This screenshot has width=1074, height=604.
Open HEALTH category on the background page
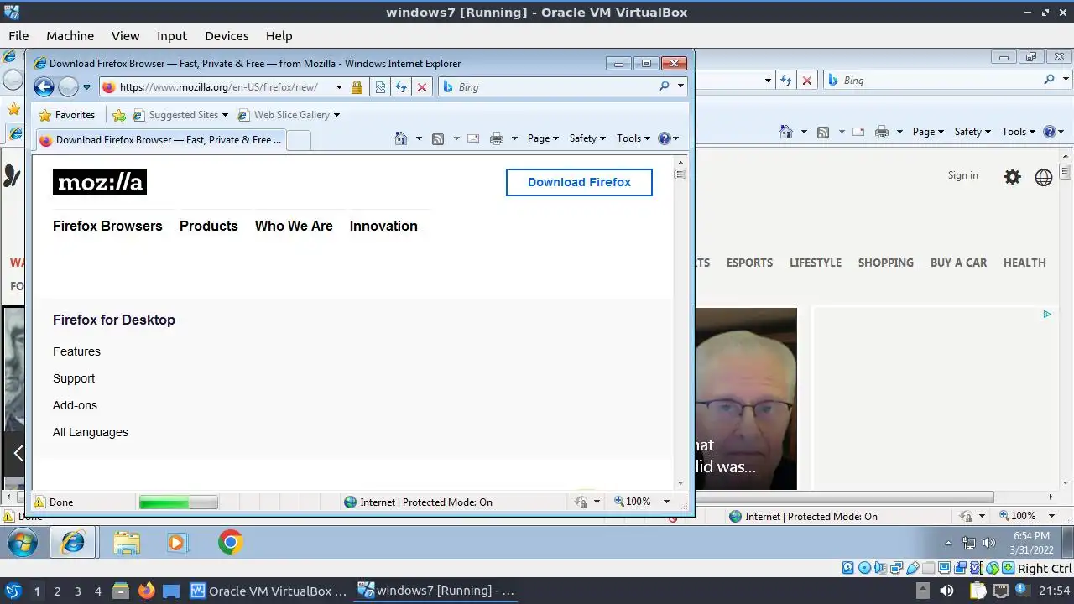(1024, 263)
